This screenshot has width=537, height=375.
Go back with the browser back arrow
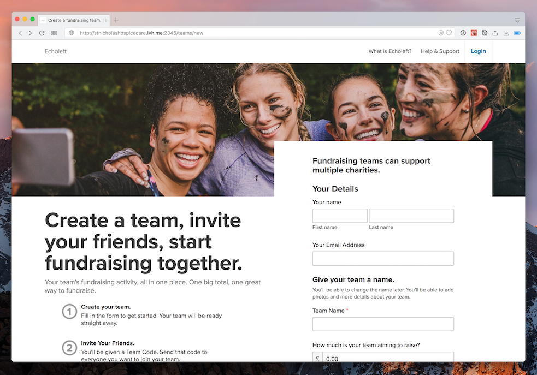[x=21, y=33]
